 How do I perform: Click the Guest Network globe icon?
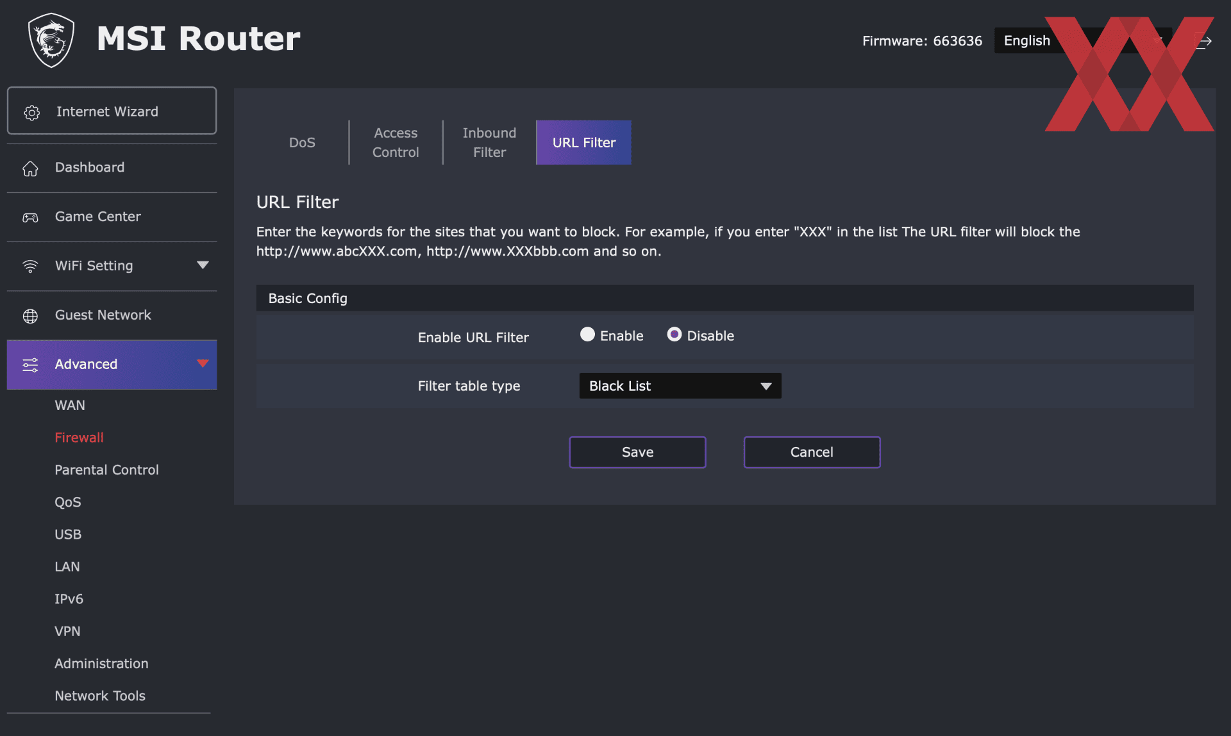pyautogui.click(x=30, y=316)
